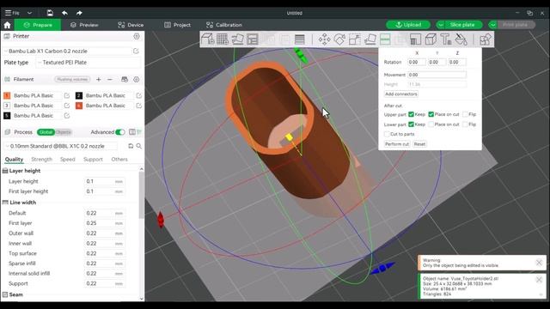The image size is (550, 309).
Task: Select the Text shape tool
Action: [446, 39]
